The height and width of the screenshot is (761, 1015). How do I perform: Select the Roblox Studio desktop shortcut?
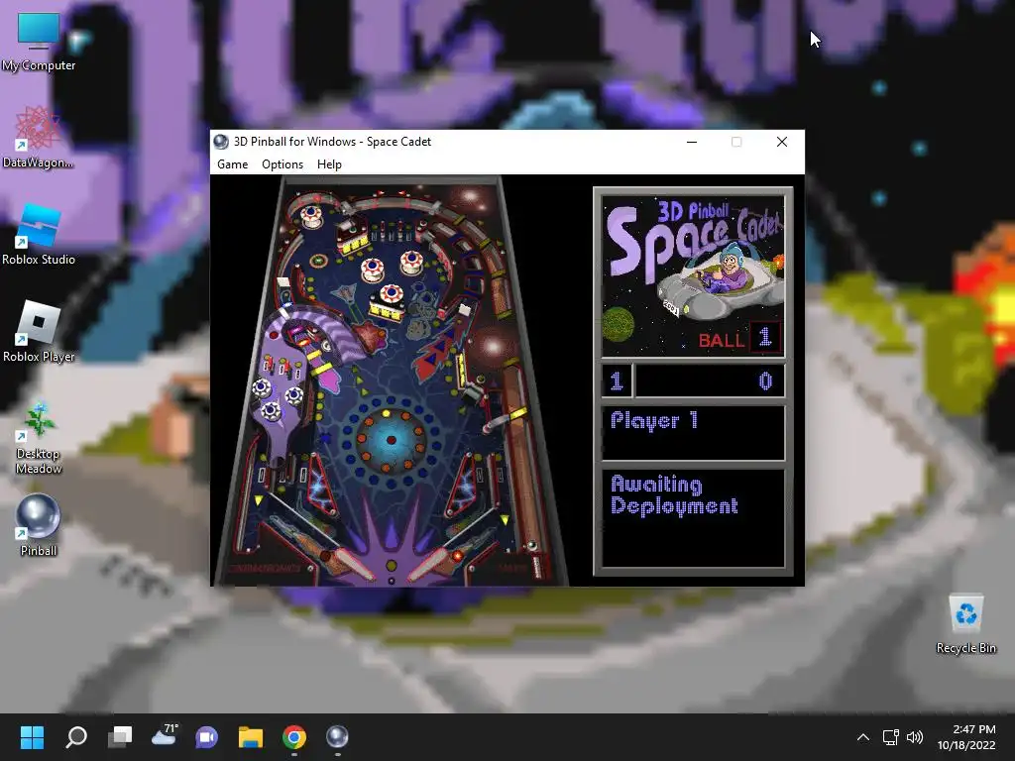tap(39, 235)
